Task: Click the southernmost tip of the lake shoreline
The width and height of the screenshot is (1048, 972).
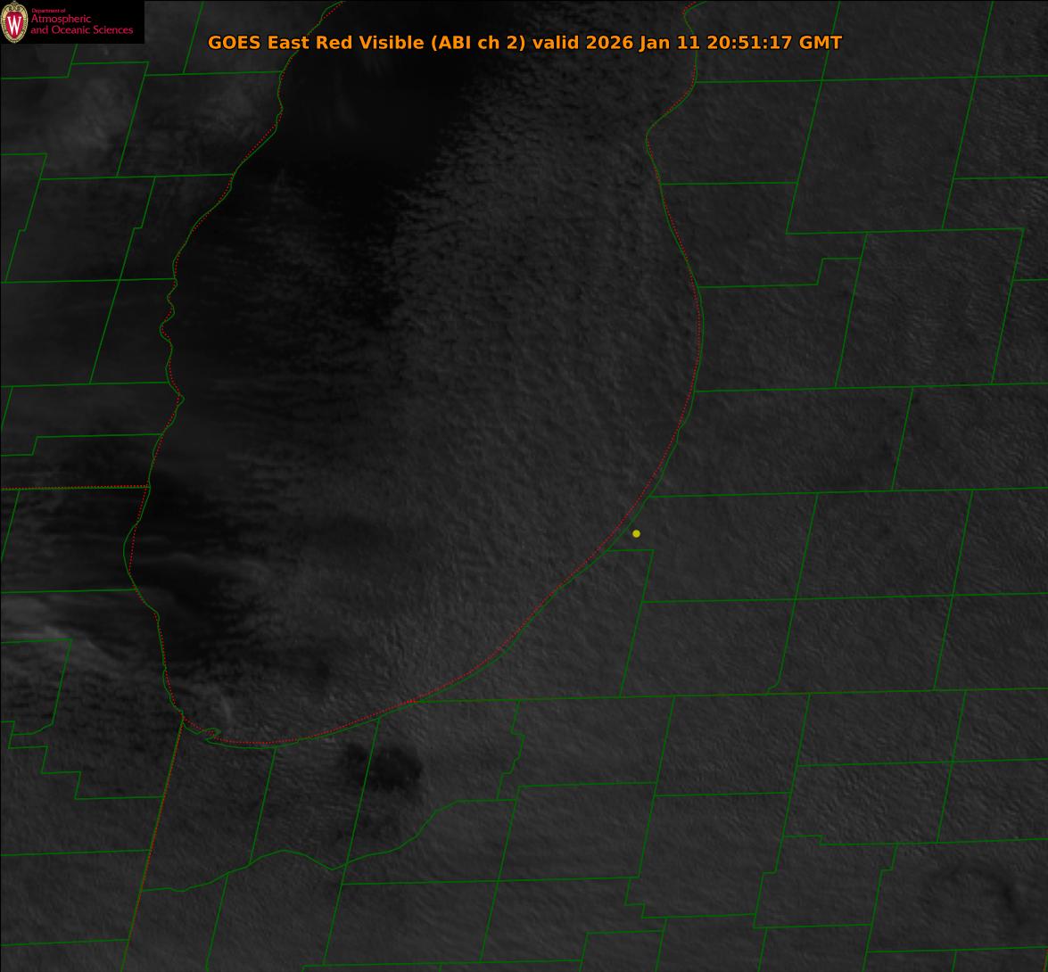Action: [259, 742]
